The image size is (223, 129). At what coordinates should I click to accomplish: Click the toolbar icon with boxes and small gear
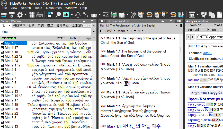click(x=12, y=15)
